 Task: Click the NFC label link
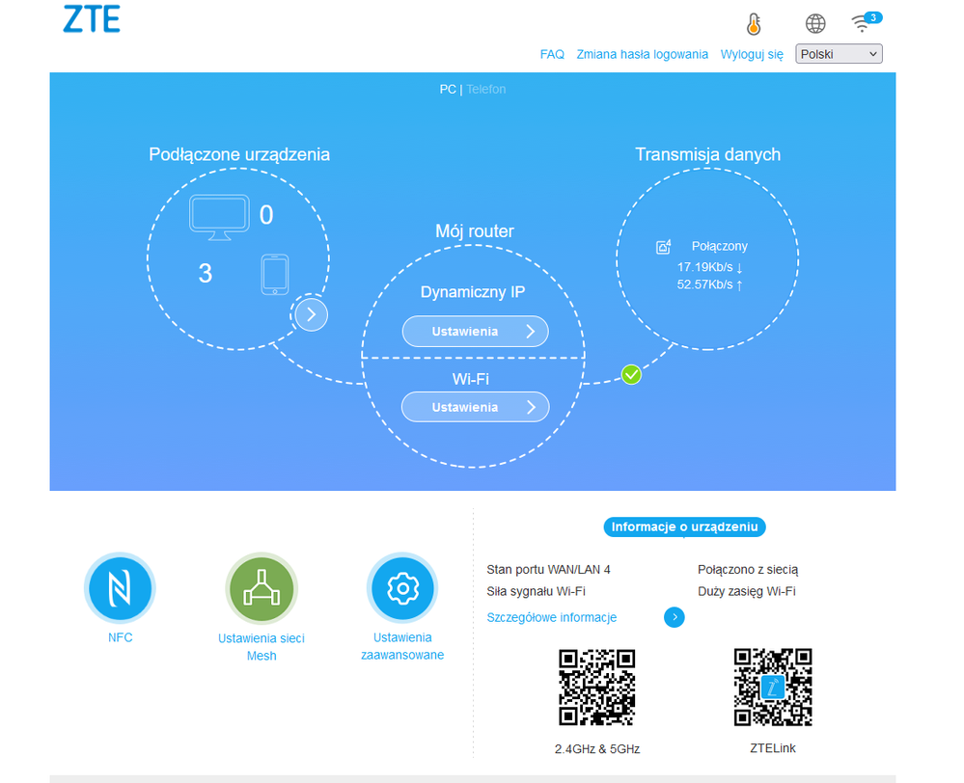click(120, 637)
